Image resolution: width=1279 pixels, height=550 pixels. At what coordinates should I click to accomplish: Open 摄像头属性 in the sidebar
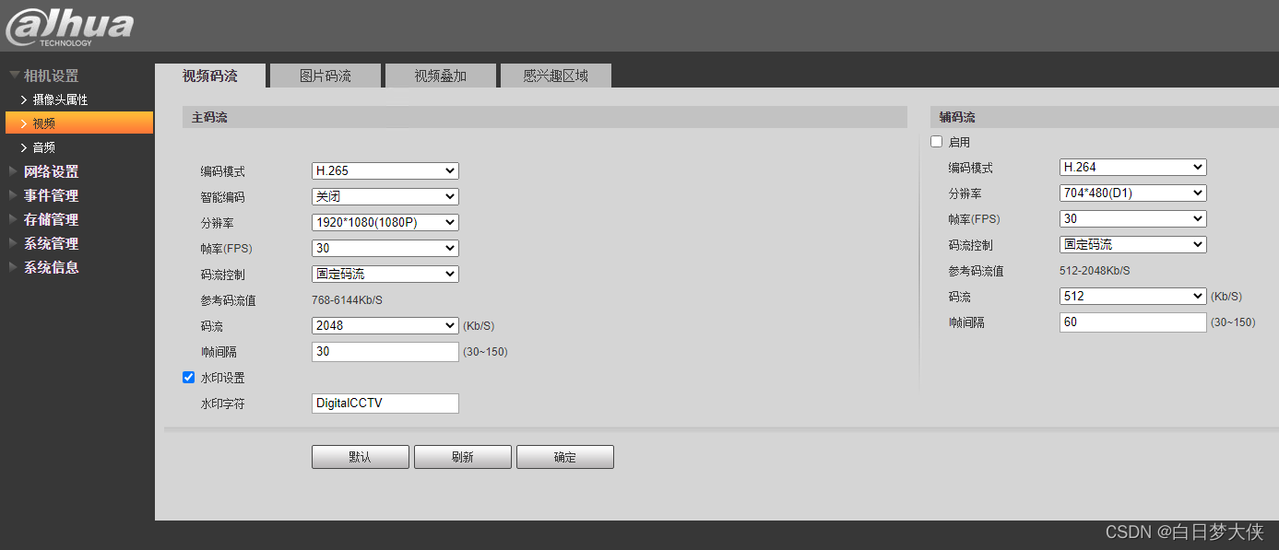[x=60, y=99]
